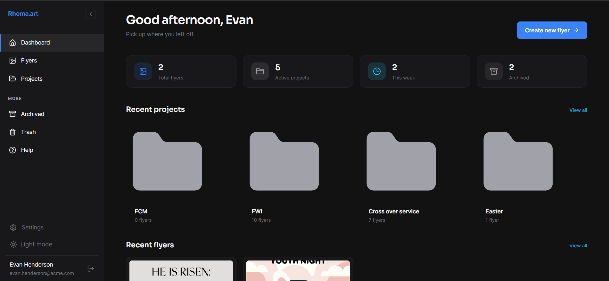The height and width of the screenshot is (281, 609).
Task: Collapse the sidebar with the chevron button
Action: (91, 14)
